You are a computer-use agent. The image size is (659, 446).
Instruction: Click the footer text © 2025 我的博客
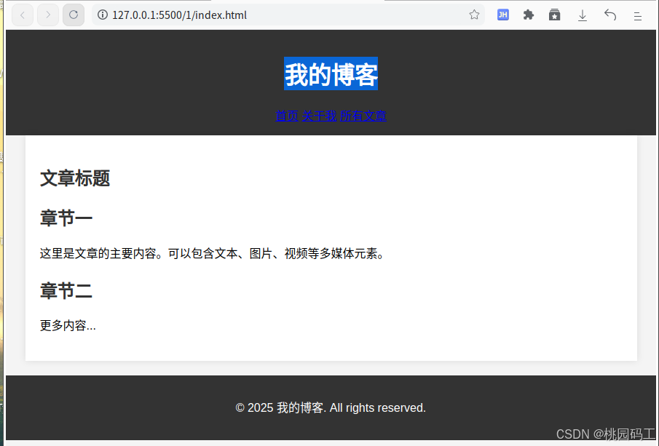pyautogui.click(x=331, y=407)
